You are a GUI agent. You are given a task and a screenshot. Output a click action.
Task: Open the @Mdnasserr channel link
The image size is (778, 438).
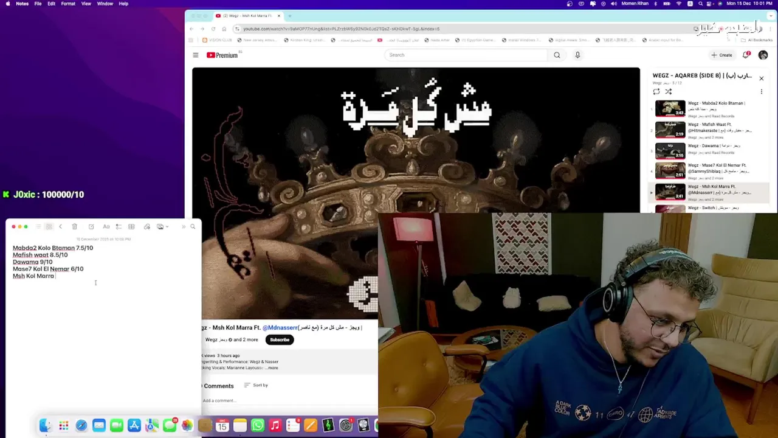pos(280,327)
